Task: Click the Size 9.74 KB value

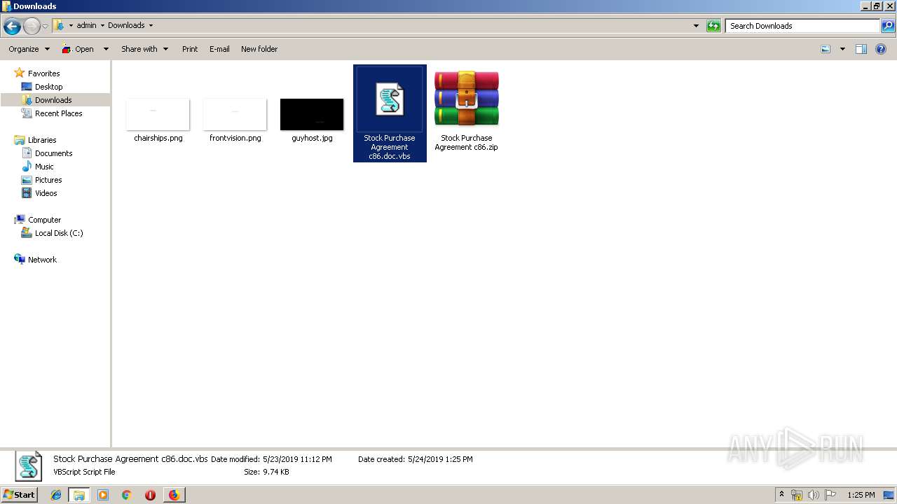Action: click(x=275, y=472)
